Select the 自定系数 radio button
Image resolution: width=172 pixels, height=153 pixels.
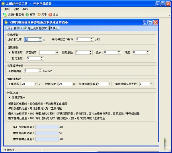[9, 59]
